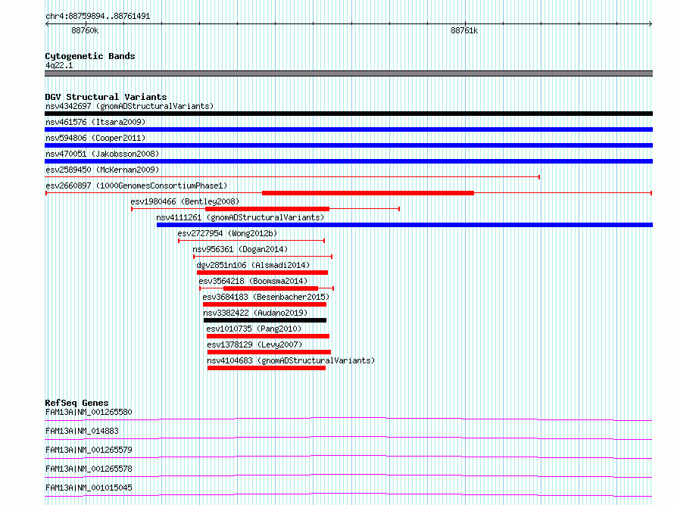Select the gray 4q22.1 cytoband bar
The width and height of the screenshot is (674, 505).
[x=348, y=73]
